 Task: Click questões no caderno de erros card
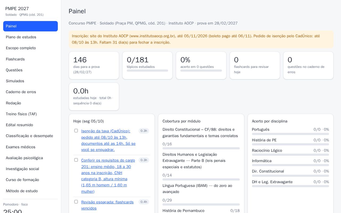pos(308,65)
